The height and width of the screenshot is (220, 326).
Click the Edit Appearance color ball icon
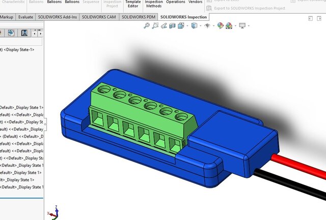[220, 25]
